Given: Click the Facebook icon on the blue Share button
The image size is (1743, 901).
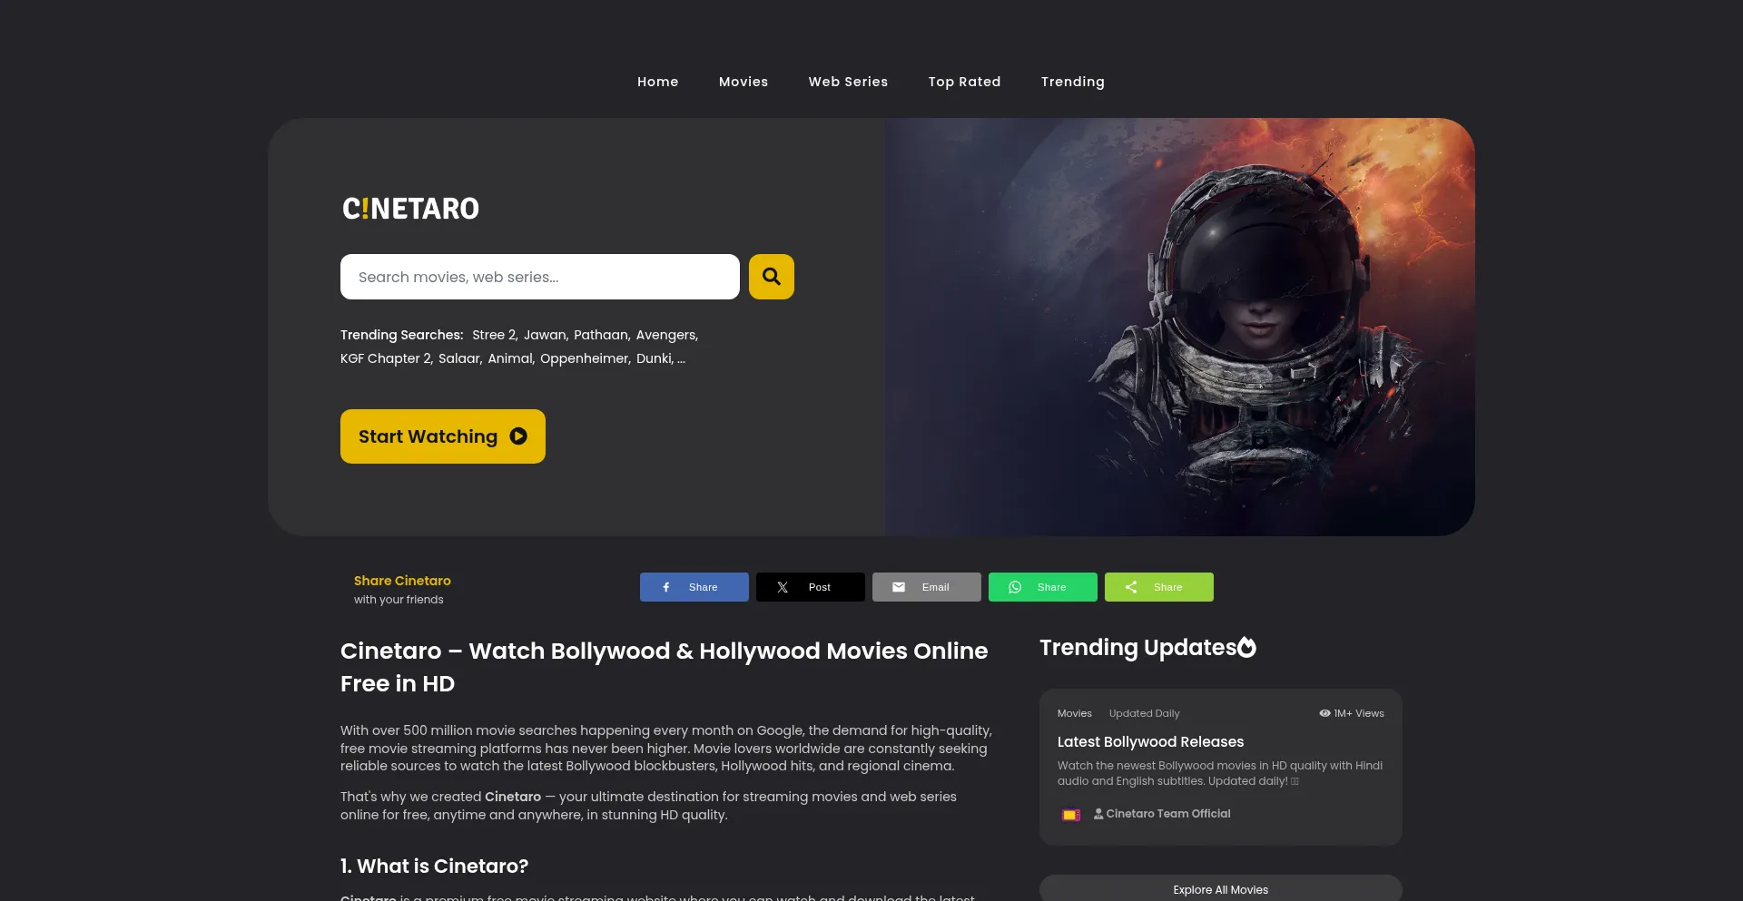Looking at the screenshot, I should (666, 587).
